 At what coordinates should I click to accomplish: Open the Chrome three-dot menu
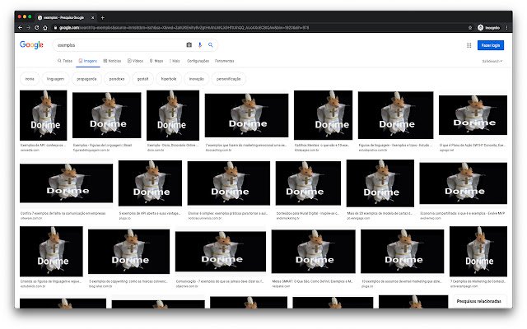(x=507, y=27)
